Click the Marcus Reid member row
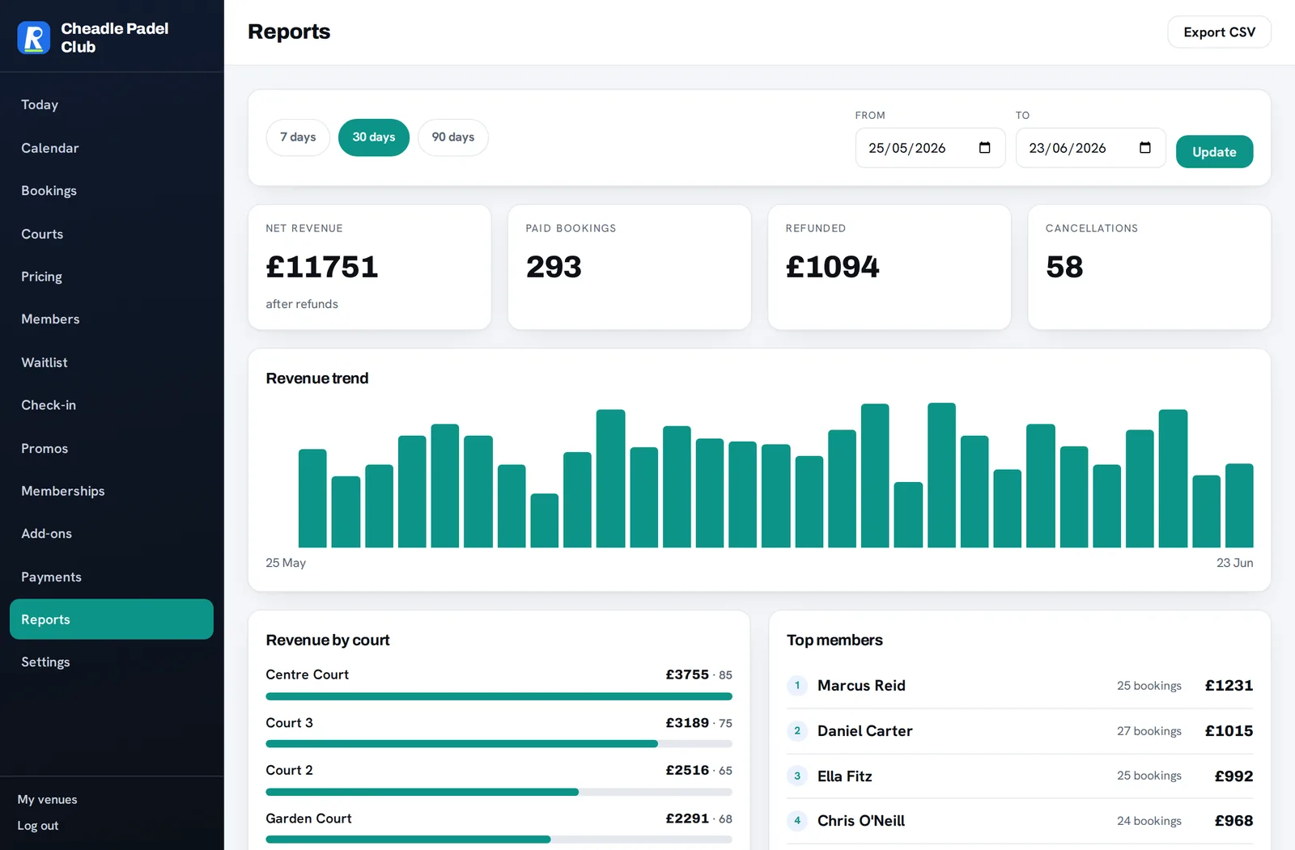 [1020, 686]
